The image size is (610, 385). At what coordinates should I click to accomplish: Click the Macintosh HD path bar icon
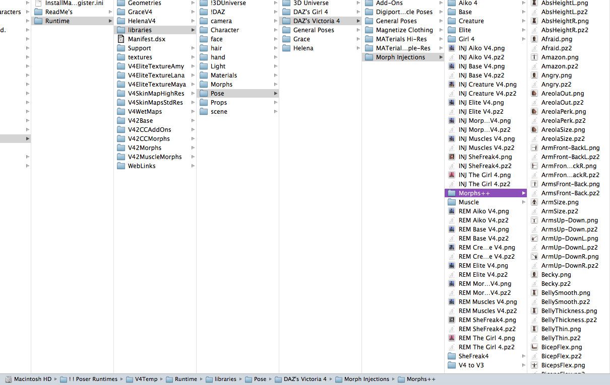pyautogui.click(x=9, y=379)
